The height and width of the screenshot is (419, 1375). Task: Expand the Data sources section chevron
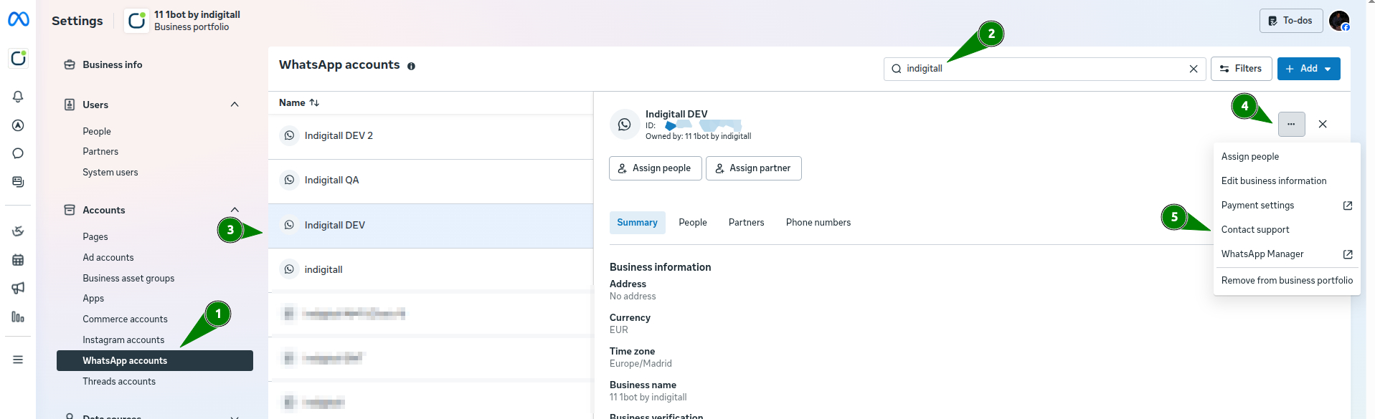235,416
